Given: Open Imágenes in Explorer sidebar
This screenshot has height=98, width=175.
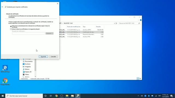Looking at the screenshot, I should (28, 67).
